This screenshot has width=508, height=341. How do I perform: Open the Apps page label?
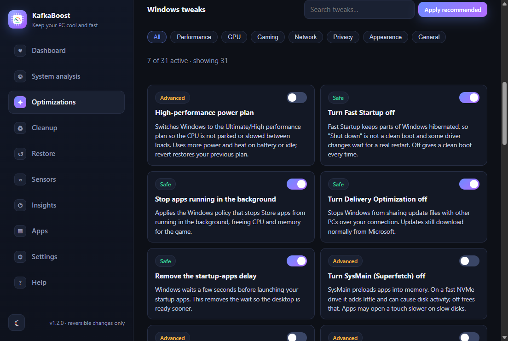click(40, 231)
